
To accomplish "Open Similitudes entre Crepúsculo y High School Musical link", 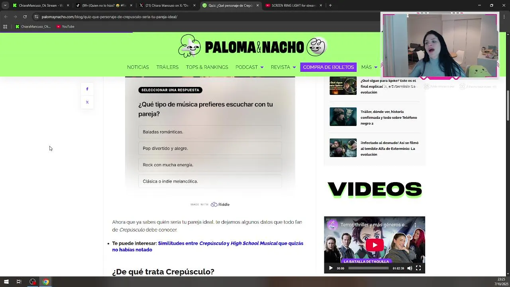I will [208, 246].
